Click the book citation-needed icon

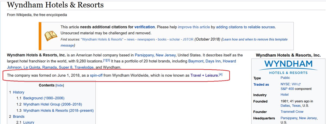(x=51, y=36)
